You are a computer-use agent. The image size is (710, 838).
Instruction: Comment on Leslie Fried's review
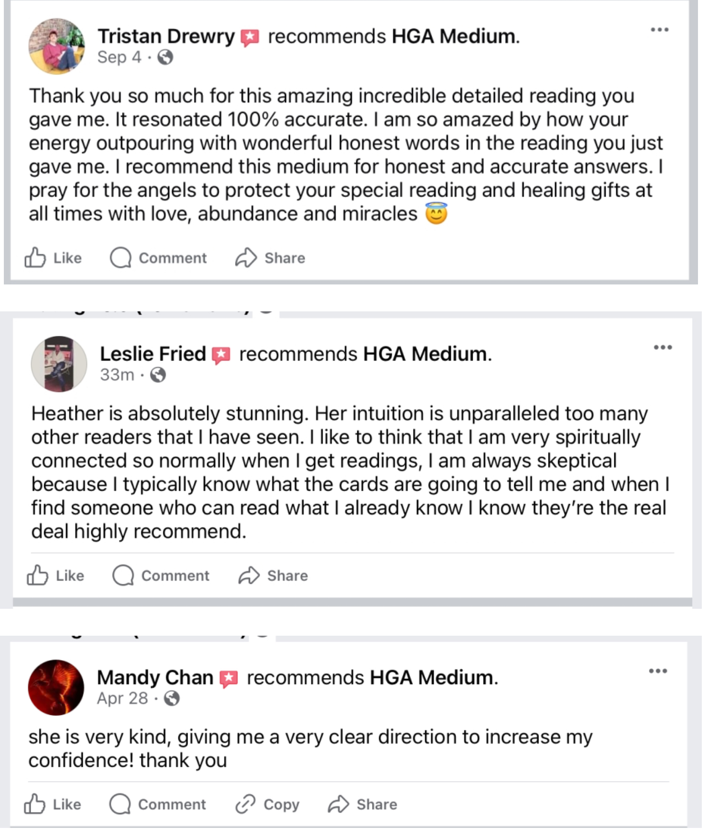[161, 576]
